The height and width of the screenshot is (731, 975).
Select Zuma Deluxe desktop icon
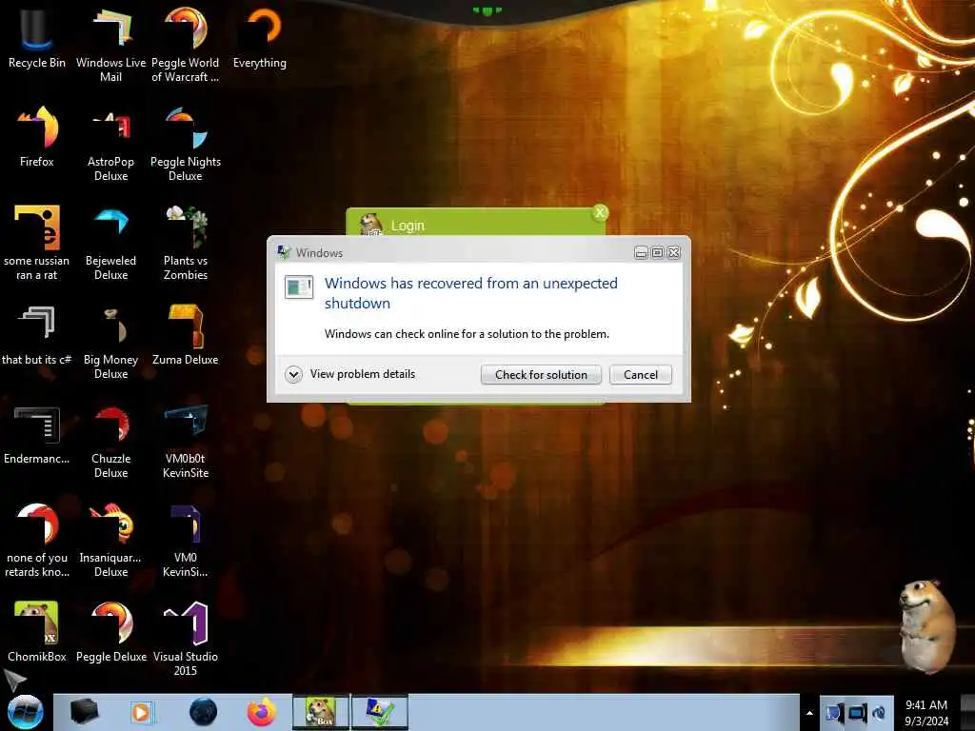coord(186,335)
